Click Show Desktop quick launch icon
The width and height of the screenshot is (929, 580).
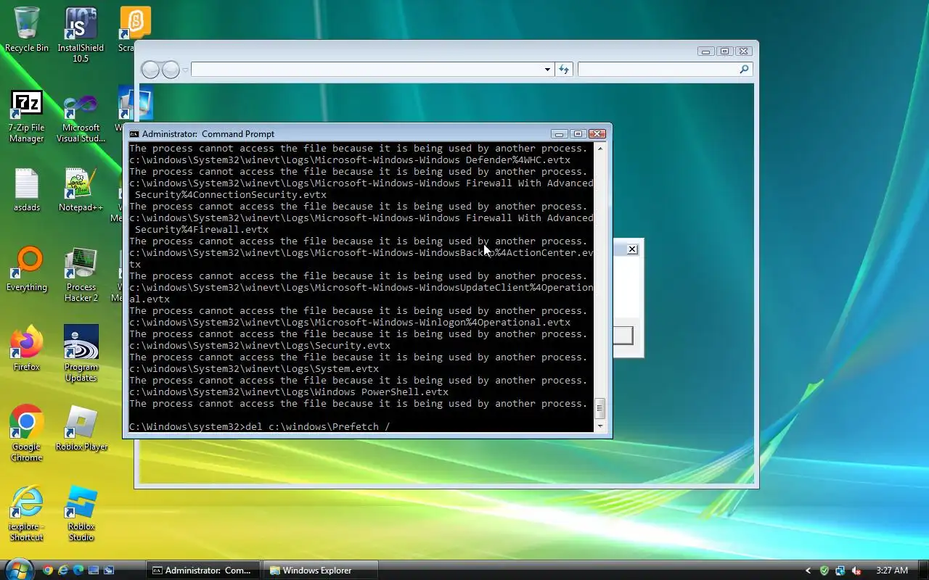94,571
